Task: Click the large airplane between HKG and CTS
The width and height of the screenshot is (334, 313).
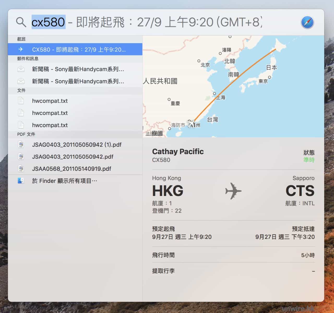Action: coord(233,191)
